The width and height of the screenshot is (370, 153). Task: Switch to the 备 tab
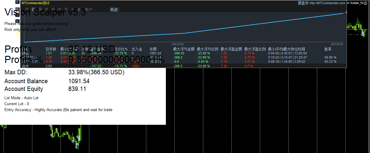click(79, 10)
